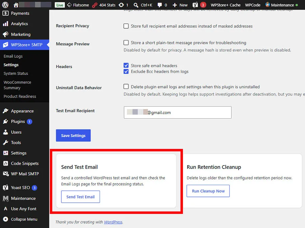The height and width of the screenshot is (228, 305).
Task: Open Product Readiness submenu item
Action: pyautogui.click(x=20, y=96)
